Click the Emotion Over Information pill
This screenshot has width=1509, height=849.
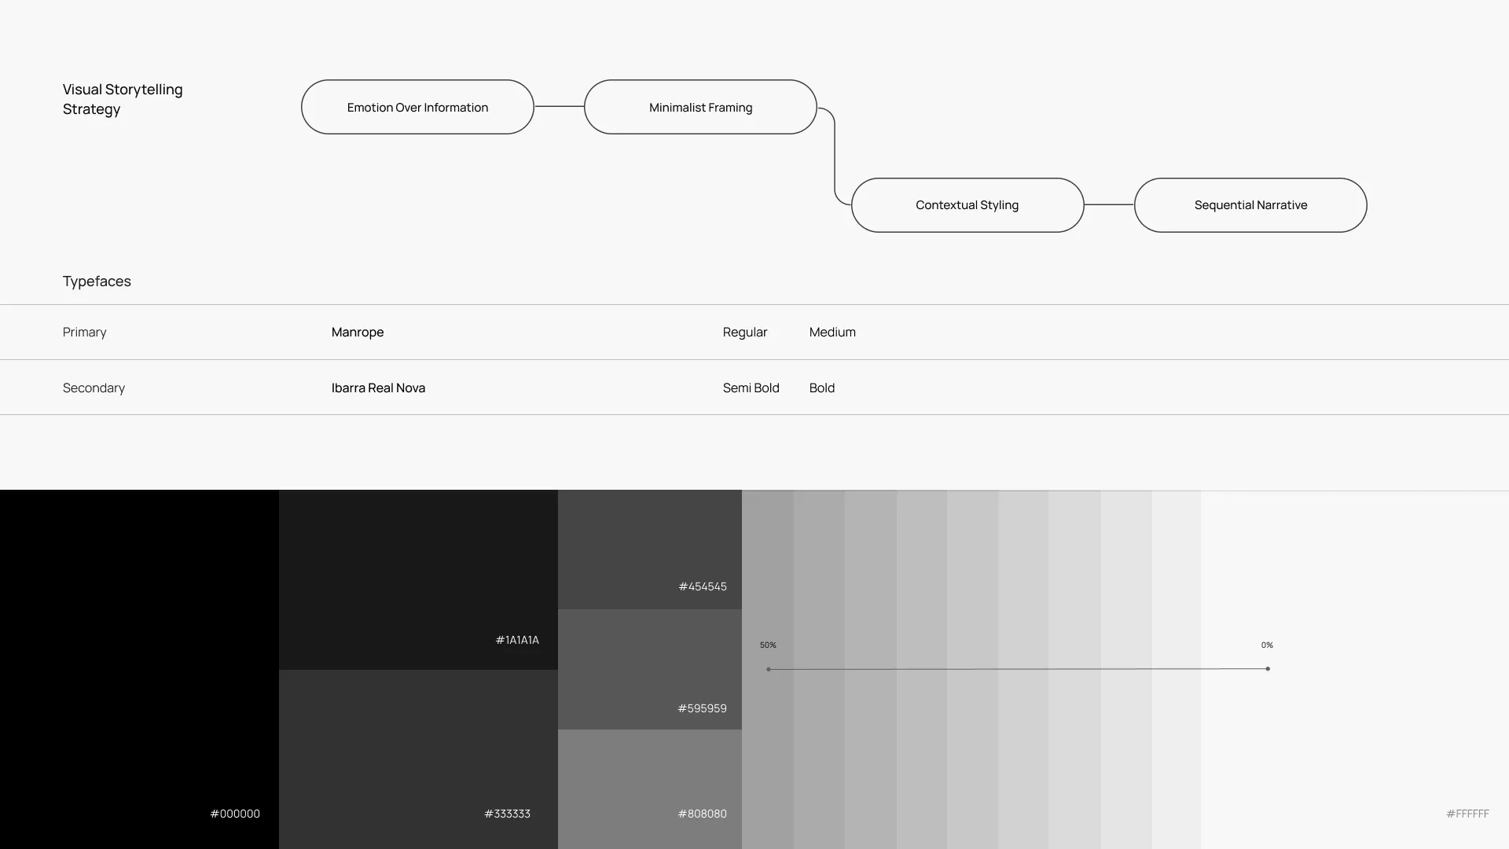point(417,107)
